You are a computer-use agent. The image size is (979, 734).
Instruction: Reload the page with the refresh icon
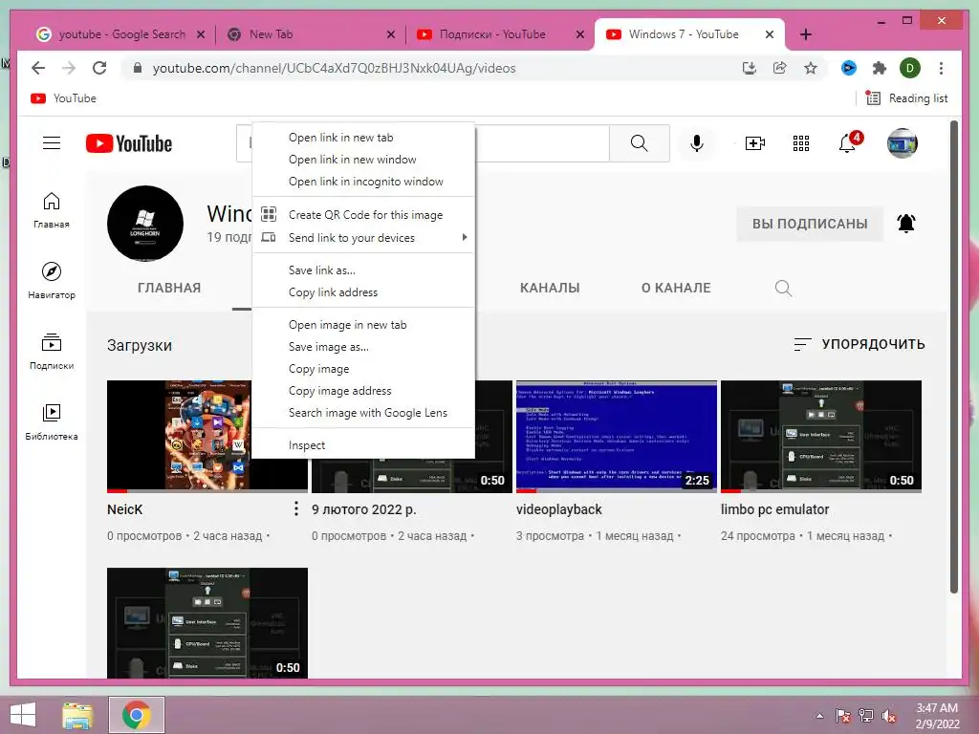pos(99,68)
